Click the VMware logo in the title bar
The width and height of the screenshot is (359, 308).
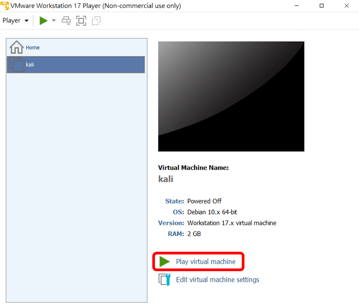coord(5,6)
